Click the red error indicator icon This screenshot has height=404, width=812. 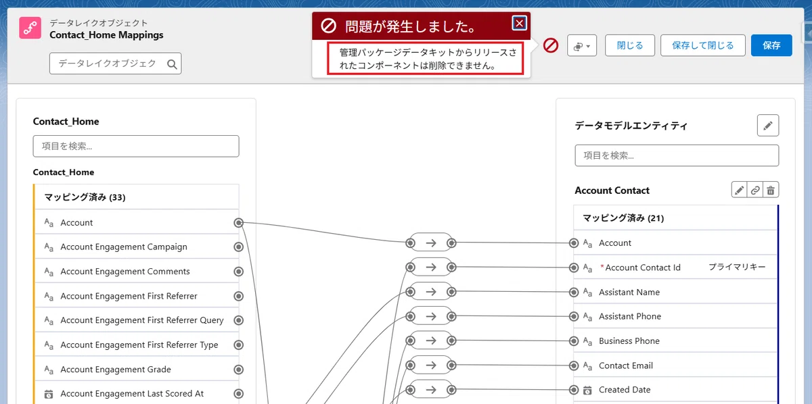tap(551, 46)
